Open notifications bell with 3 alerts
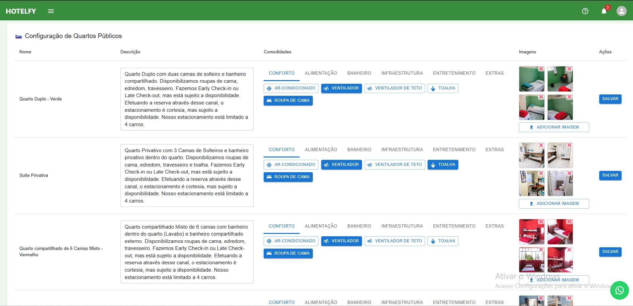Viewport: 633px width, 306px height. pos(604,11)
